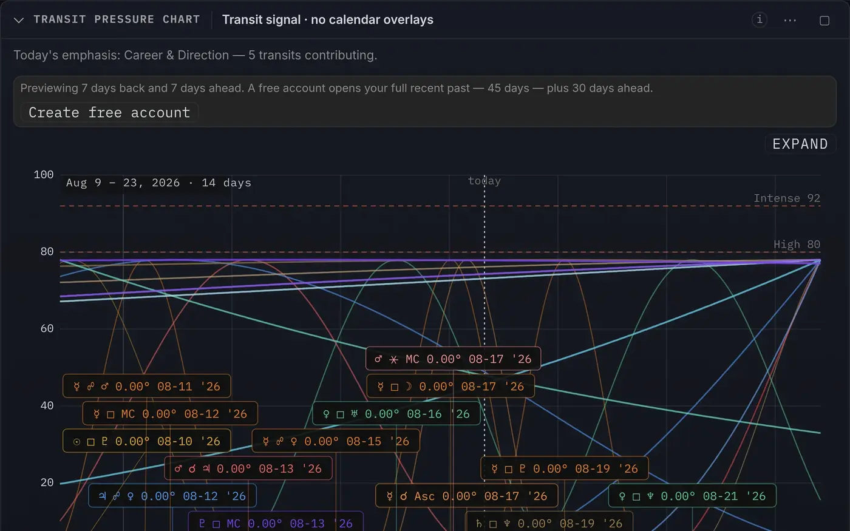This screenshot has height=531, width=850.
Task: Select Mercury opposite Mars 08-11 label
Action: click(x=146, y=386)
